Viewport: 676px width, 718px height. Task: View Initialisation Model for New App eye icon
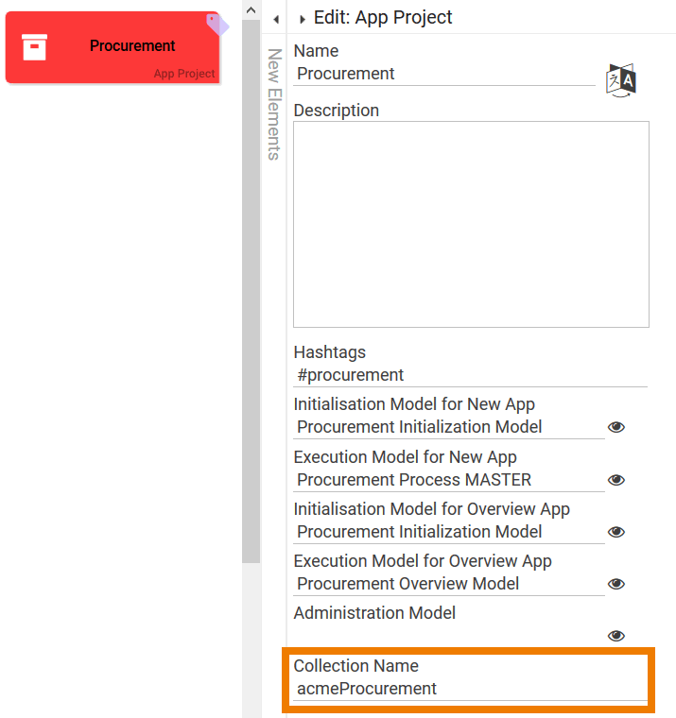pos(616,427)
